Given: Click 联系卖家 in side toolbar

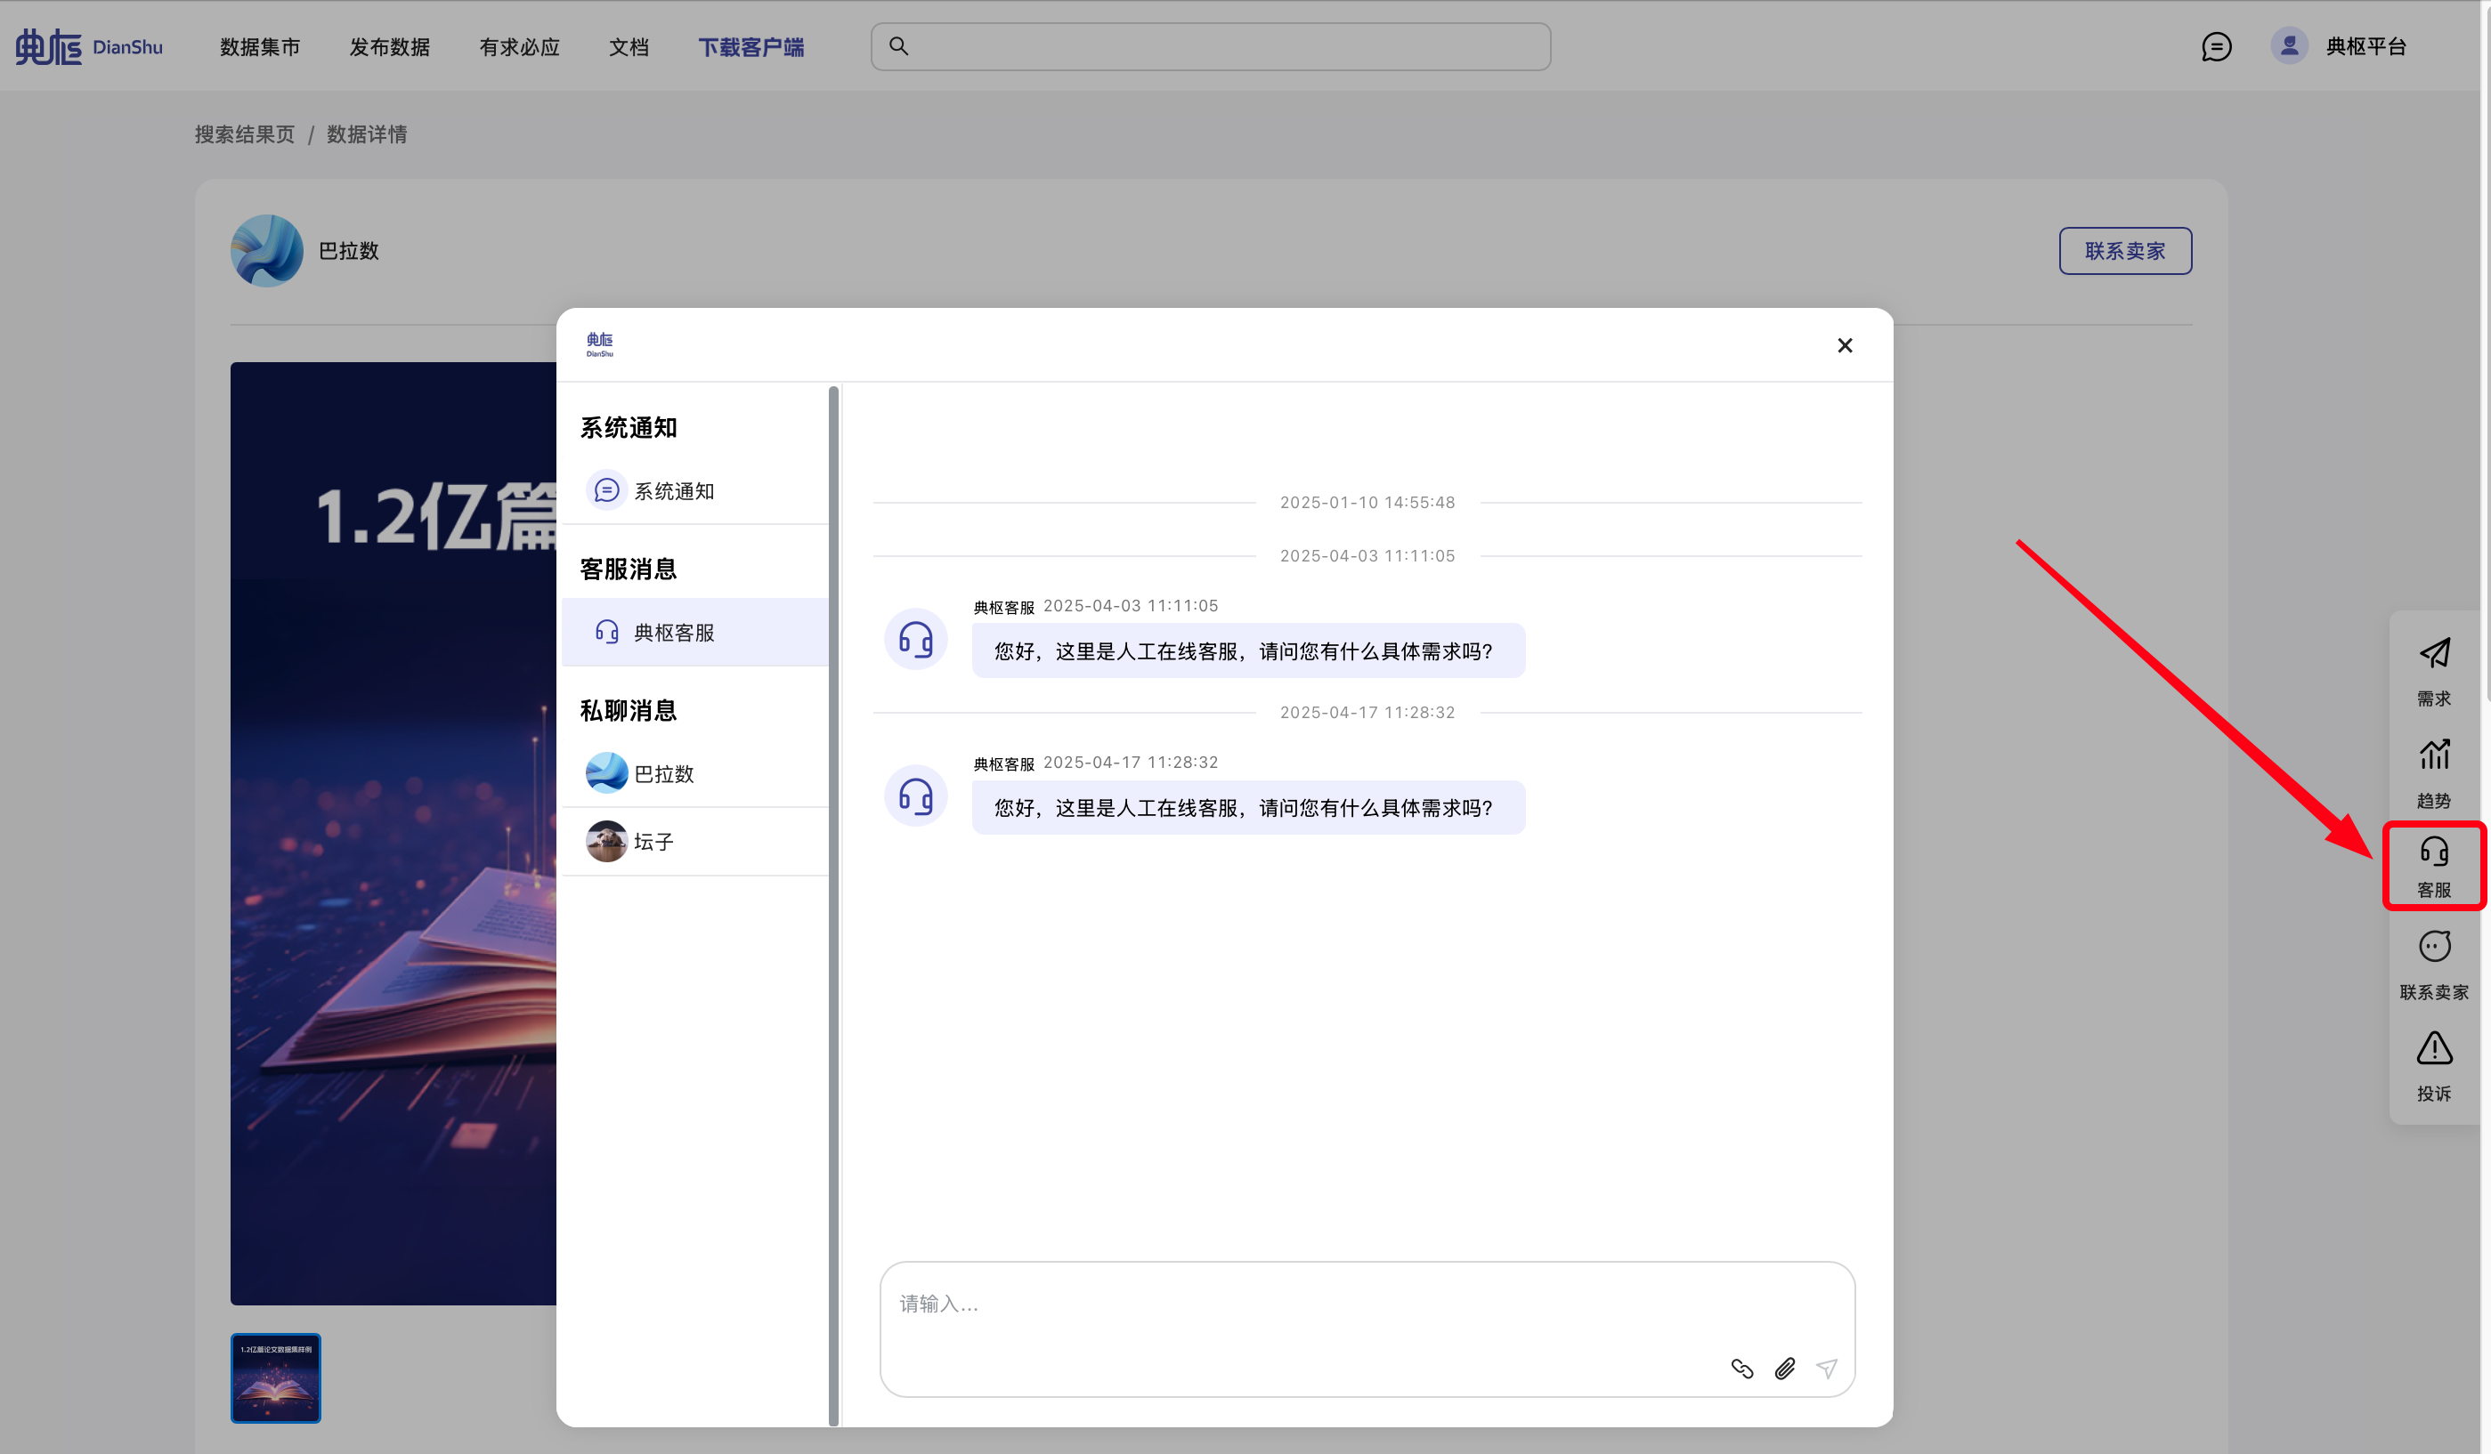Looking at the screenshot, I should coord(2434,966).
